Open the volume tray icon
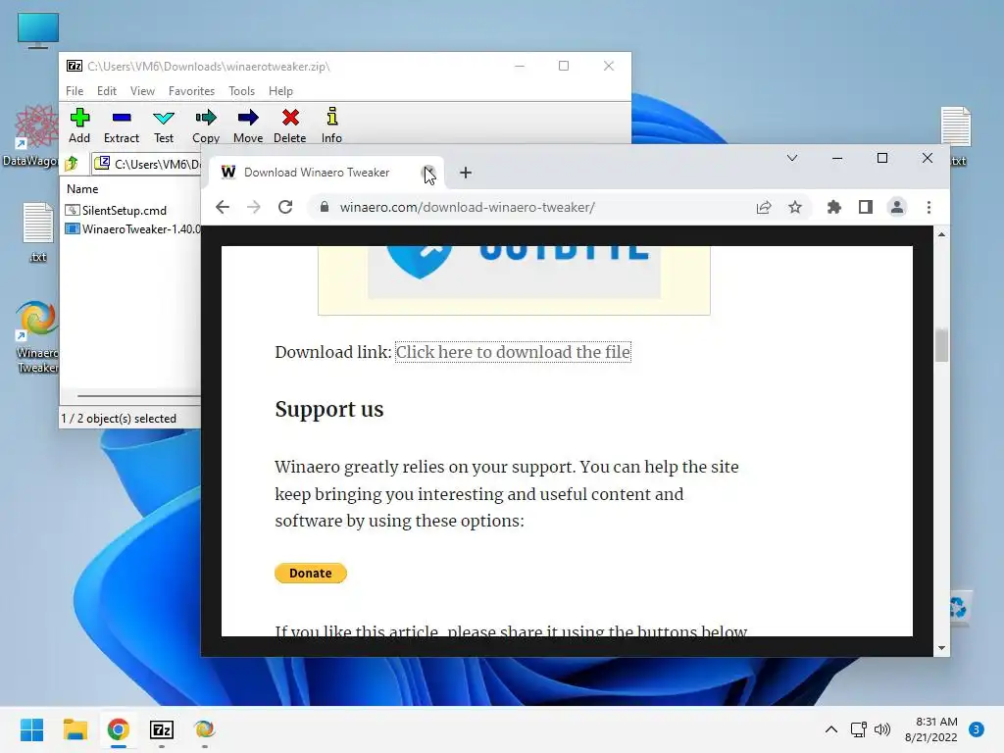Screen dimensions: 1004x753 click(x=882, y=729)
